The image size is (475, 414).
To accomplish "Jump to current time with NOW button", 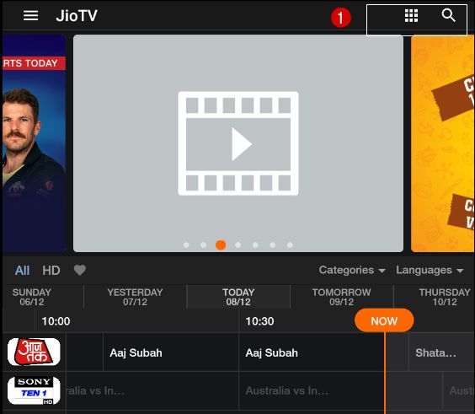I will point(384,320).
